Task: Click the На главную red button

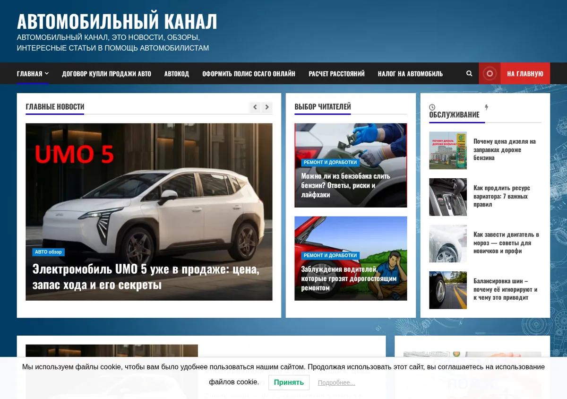Action: click(525, 74)
